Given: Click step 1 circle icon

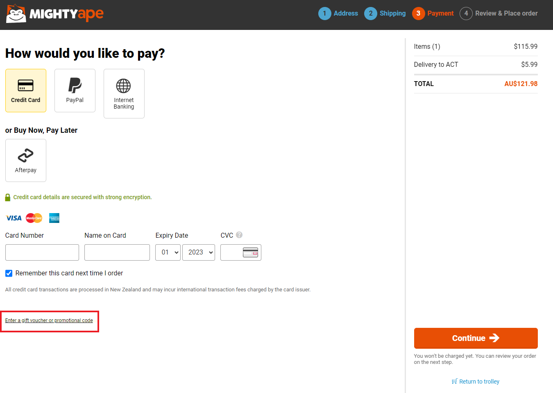Looking at the screenshot, I should pyautogui.click(x=324, y=13).
